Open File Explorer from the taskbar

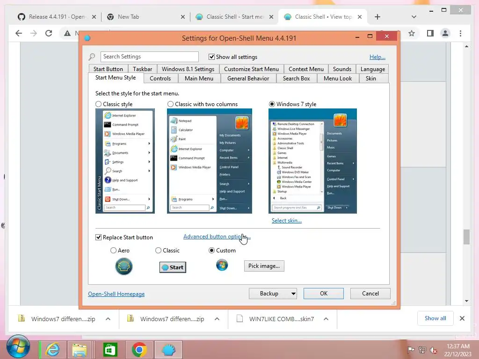(x=80, y=350)
